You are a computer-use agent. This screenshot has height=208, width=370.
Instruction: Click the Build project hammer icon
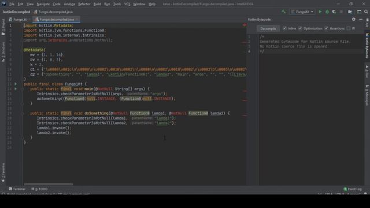[283, 12]
